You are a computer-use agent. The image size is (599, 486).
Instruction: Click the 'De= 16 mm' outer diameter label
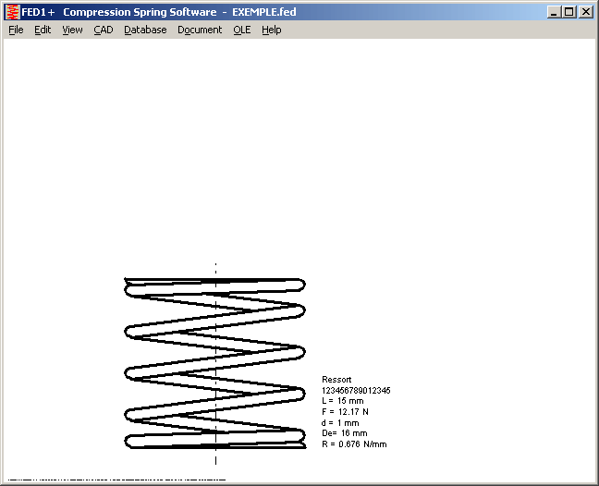pos(344,433)
